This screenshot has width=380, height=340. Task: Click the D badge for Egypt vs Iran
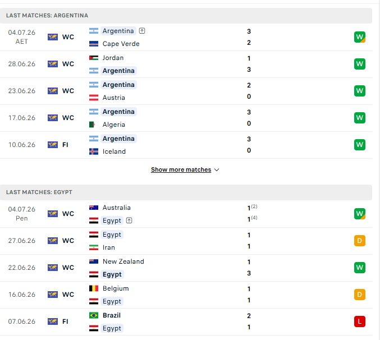pyautogui.click(x=360, y=241)
